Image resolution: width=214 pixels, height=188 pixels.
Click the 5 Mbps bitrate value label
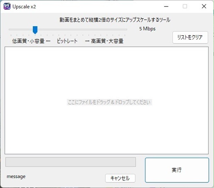[147, 29]
